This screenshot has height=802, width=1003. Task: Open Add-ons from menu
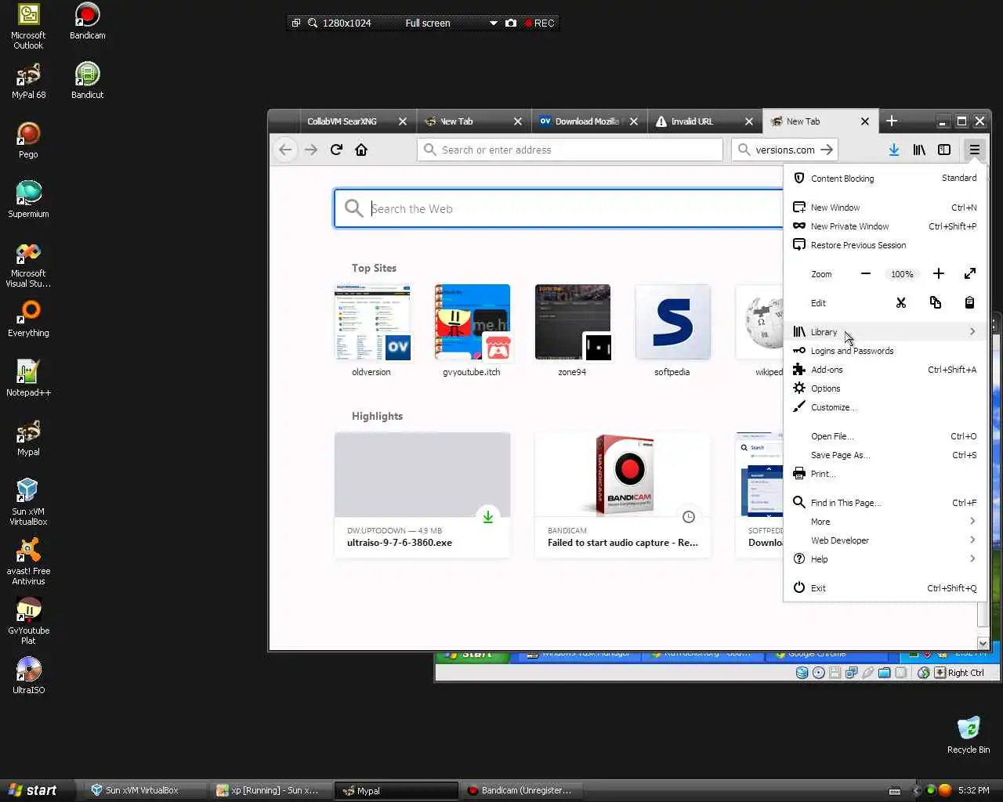coord(885,370)
